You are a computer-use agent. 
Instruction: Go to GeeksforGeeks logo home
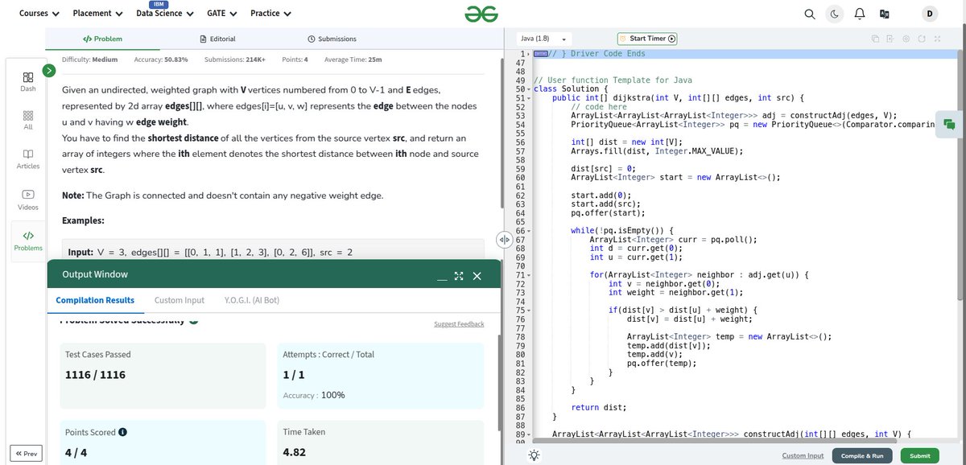[481, 14]
